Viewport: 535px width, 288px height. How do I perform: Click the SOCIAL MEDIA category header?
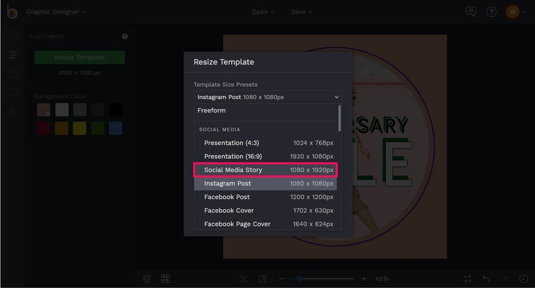(219, 129)
